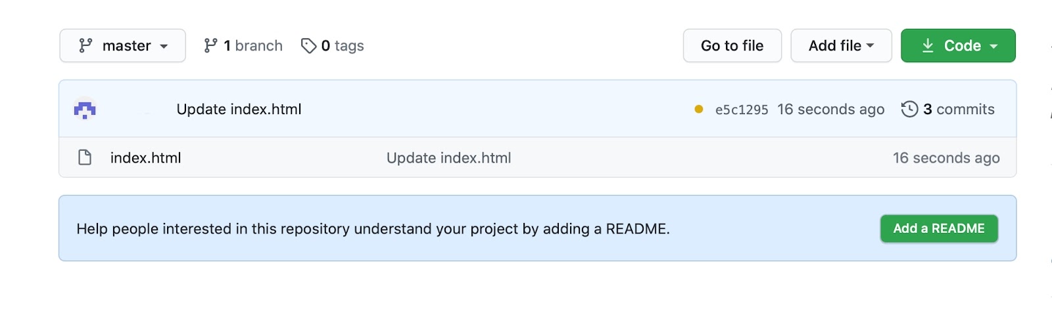Click the file icon beside index.html
Image resolution: width=1052 pixels, height=326 pixels.
point(85,157)
